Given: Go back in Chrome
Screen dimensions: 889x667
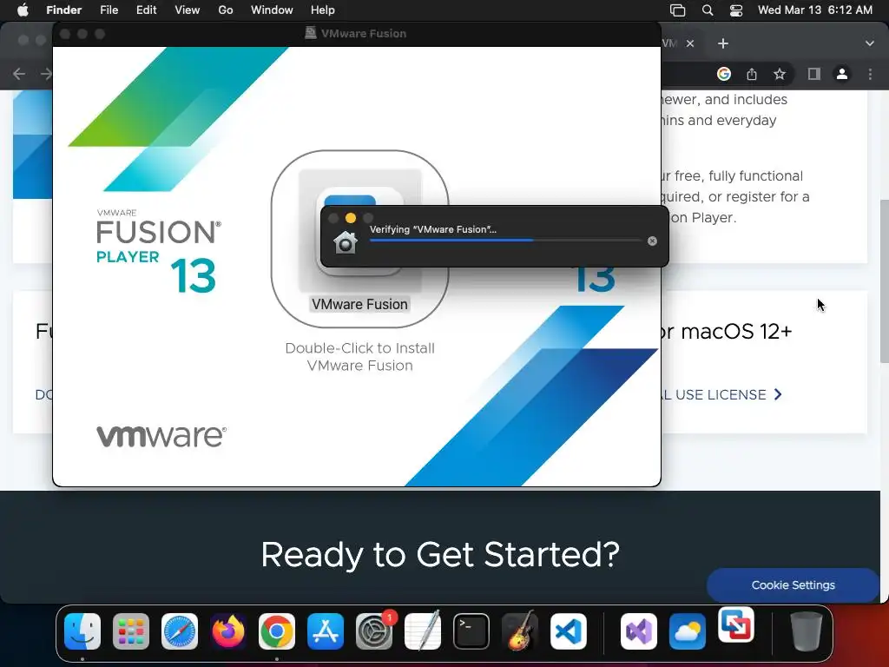Looking at the screenshot, I should click(x=19, y=74).
